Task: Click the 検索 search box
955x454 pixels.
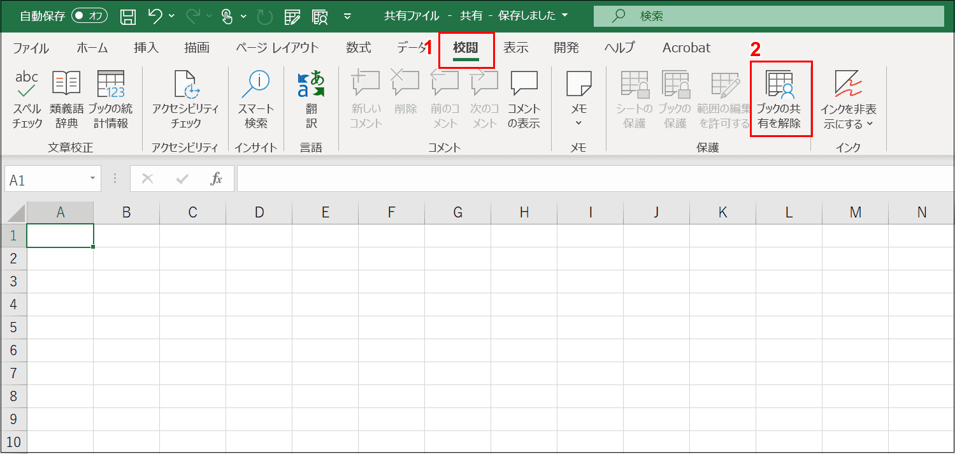Action: pyautogui.click(x=768, y=16)
